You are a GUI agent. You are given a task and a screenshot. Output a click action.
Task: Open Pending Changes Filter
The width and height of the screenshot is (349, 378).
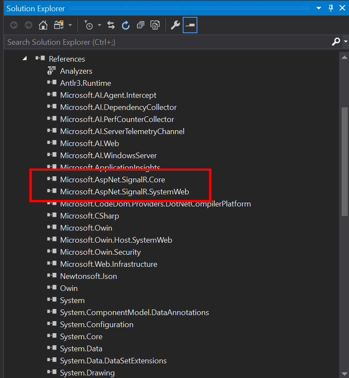click(89, 25)
